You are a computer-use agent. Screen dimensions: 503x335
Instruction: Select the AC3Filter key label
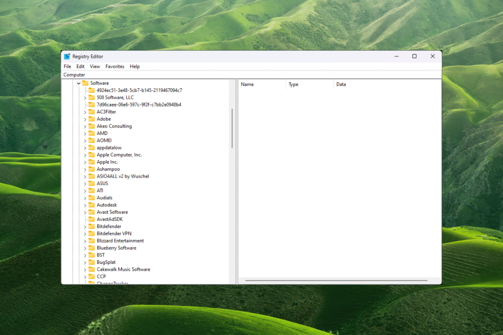point(106,112)
